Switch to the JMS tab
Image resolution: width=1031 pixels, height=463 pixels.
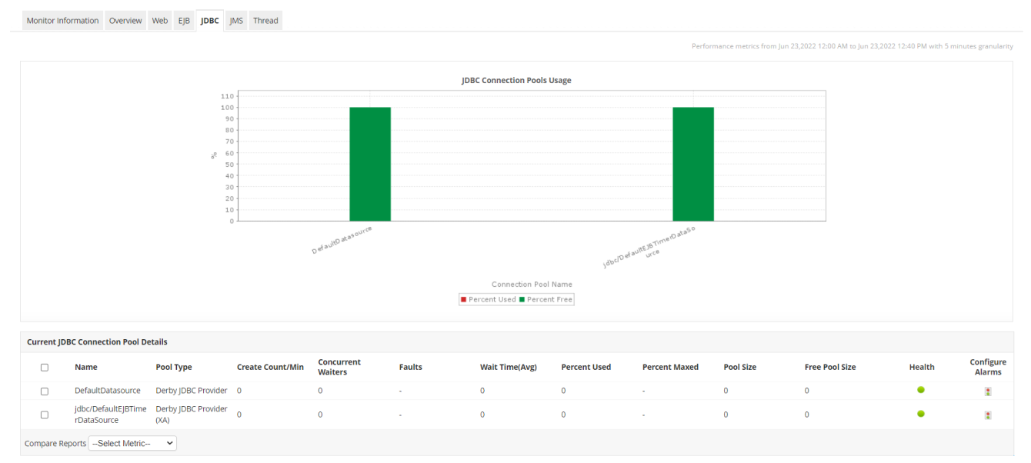coord(236,20)
